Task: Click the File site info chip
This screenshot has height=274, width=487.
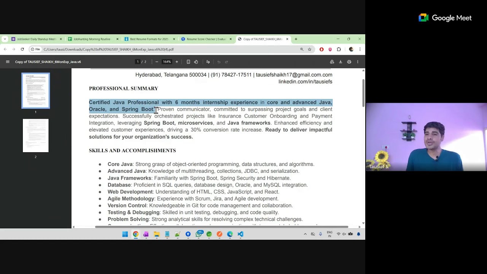Action: coord(35,49)
